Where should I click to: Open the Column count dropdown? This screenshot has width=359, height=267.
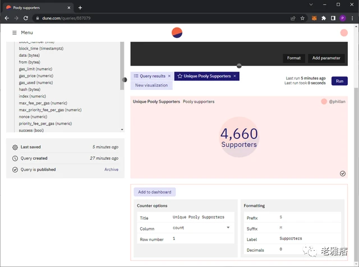(x=201, y=228)
